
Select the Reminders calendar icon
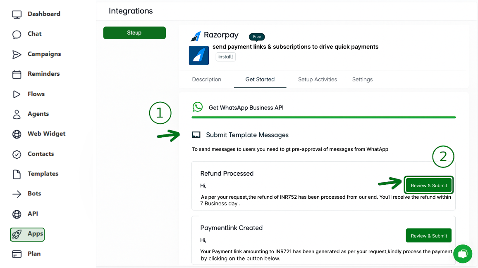point(17,74)
